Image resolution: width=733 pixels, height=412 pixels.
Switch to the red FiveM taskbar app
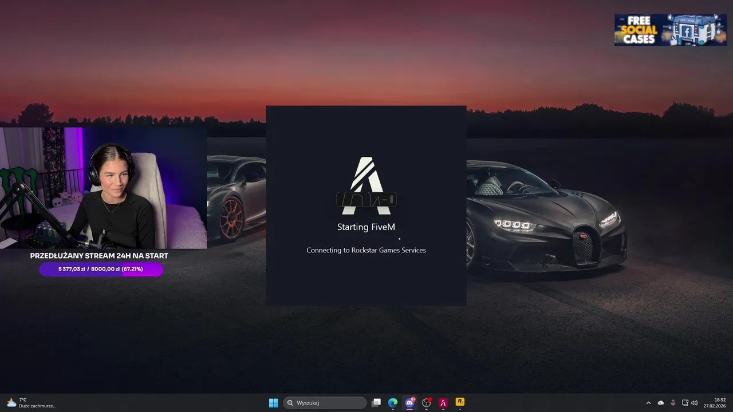click(x=443, y=403)
